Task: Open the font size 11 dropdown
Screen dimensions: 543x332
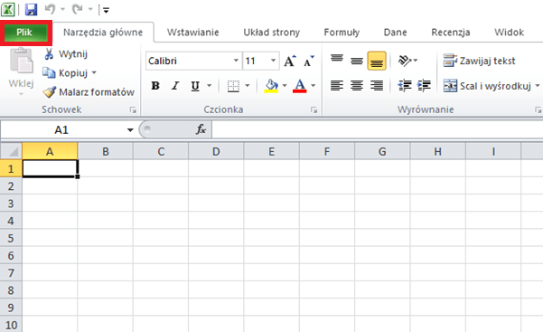Action: point(273,61)
